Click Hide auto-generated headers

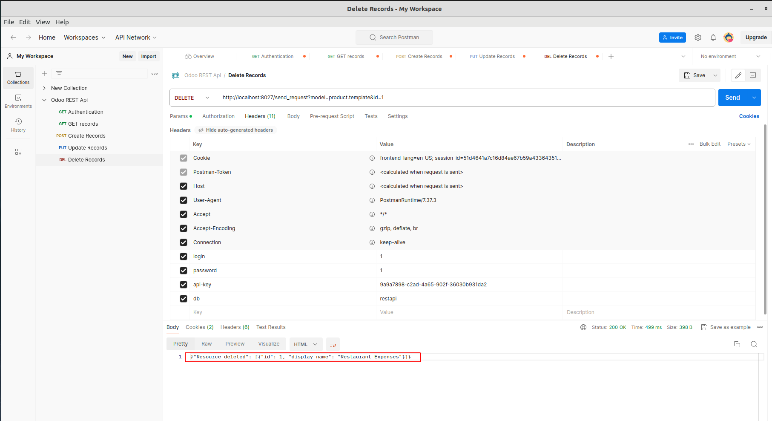(x=236, y=130)
